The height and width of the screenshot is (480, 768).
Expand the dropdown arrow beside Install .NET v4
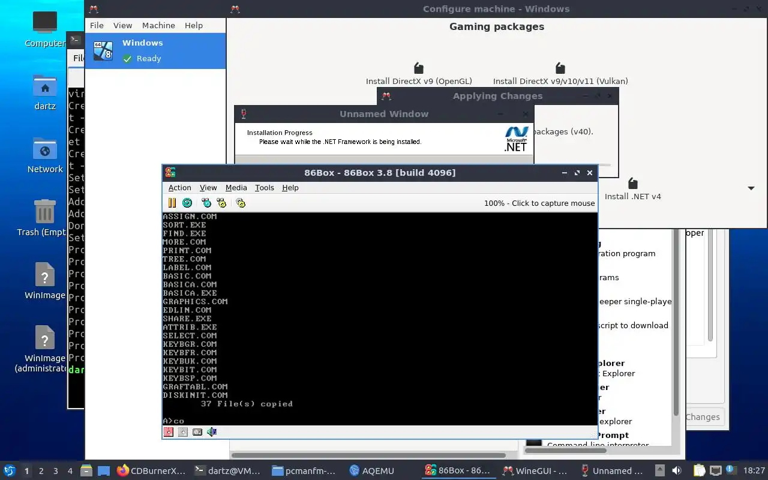pyautogui.click(x=751, y=188)
